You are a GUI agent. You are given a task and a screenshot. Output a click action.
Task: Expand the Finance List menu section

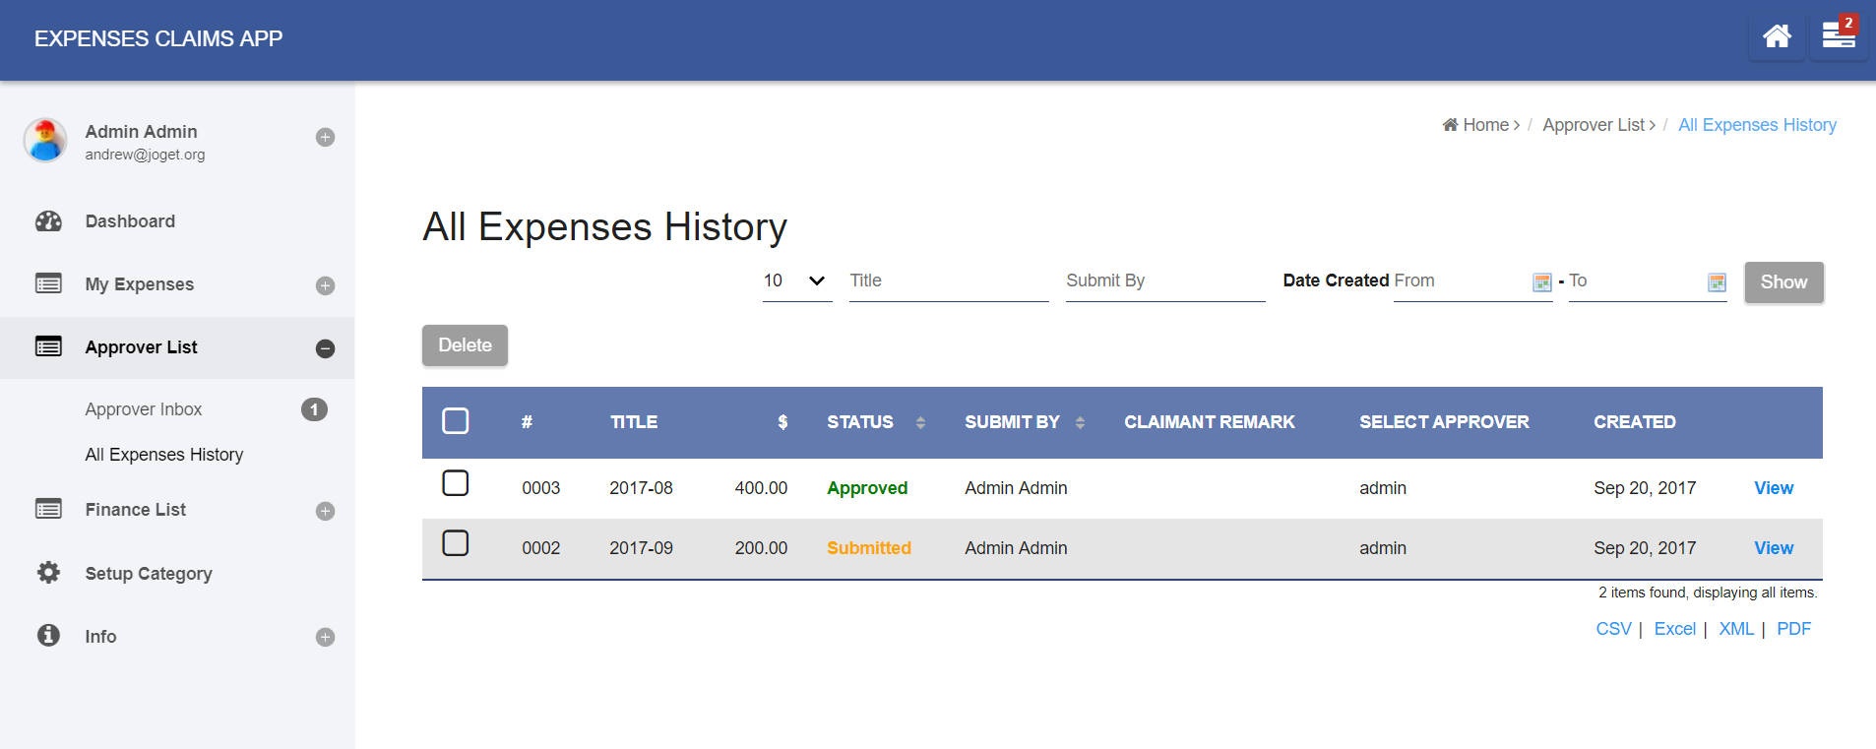(x=325, y=511)
